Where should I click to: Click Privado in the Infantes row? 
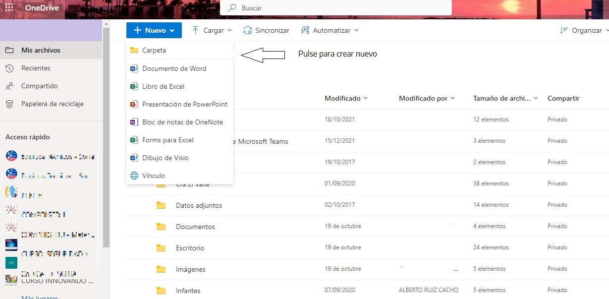tap(557, 290)
